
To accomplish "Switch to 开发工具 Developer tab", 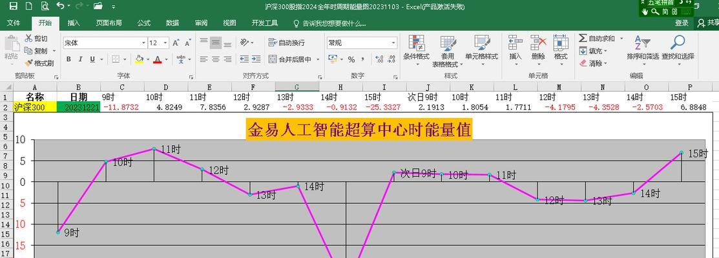I will point(265,23).
